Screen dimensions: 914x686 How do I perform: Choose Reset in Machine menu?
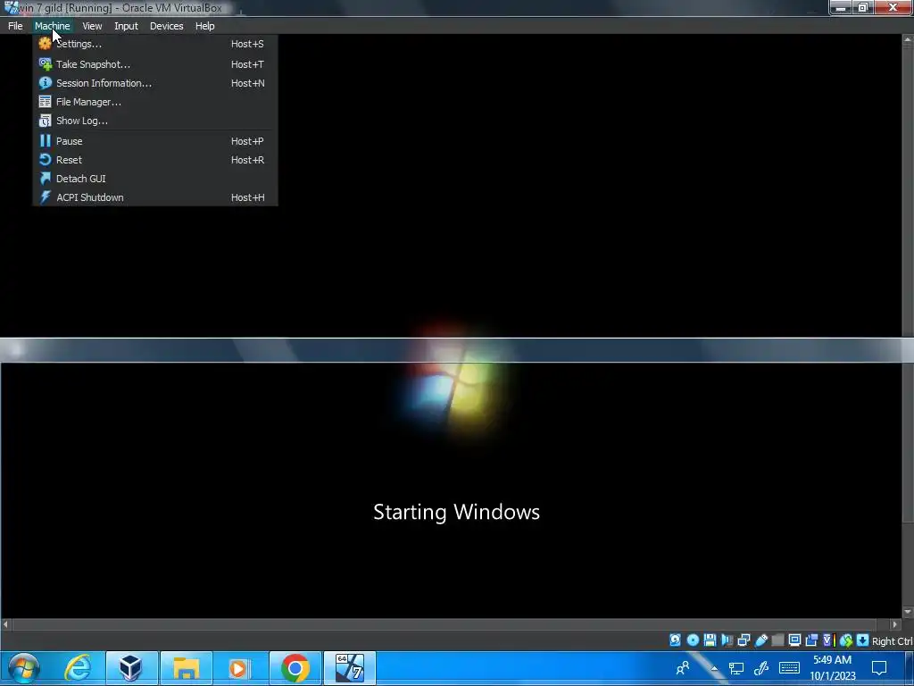[x=154, y=159]
